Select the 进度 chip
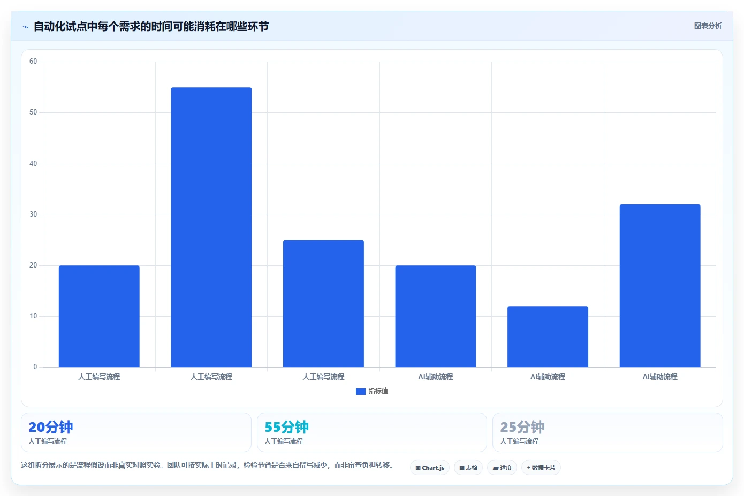 click(x=502, y=468)
